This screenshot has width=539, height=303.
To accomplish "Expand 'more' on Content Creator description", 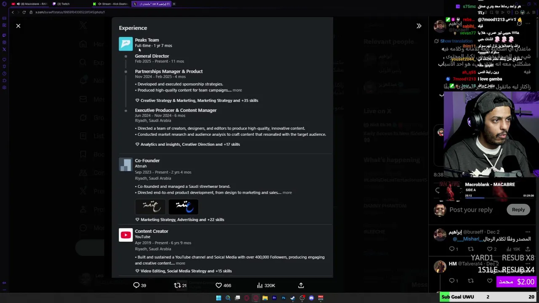I will click(180, 263).
